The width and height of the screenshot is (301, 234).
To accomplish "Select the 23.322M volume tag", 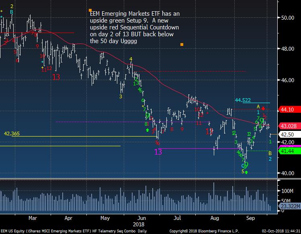I will click(x=289, y=206).
